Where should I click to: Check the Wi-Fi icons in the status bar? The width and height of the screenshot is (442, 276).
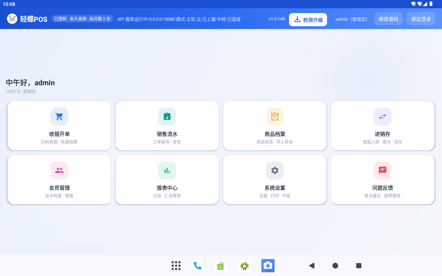416,4
